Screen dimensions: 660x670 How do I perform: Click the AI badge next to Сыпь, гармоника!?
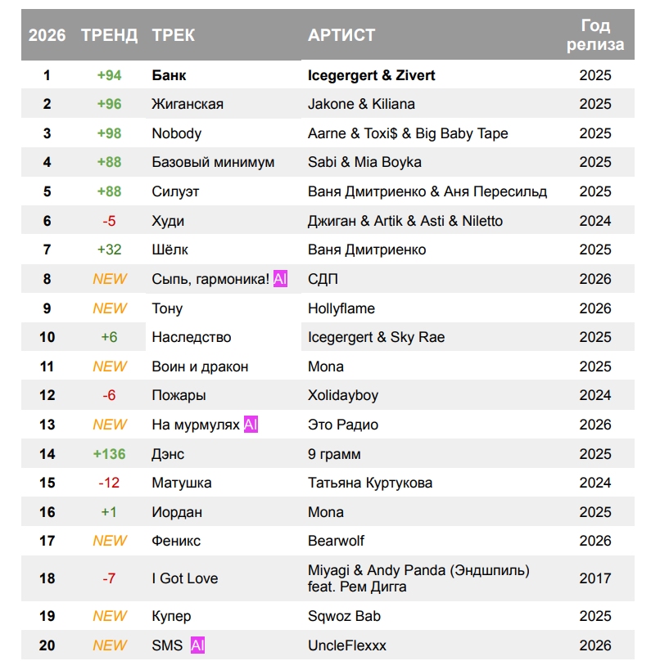click(x=280, y=279)
